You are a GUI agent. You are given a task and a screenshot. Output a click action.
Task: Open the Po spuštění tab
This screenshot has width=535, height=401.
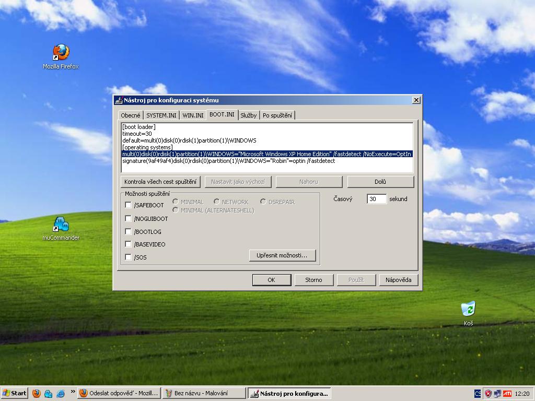[277, 115]
